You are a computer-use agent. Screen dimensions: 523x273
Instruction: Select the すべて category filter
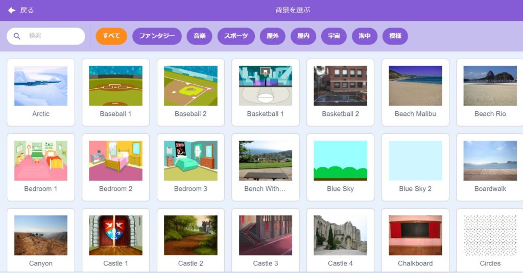coord(111,36)
